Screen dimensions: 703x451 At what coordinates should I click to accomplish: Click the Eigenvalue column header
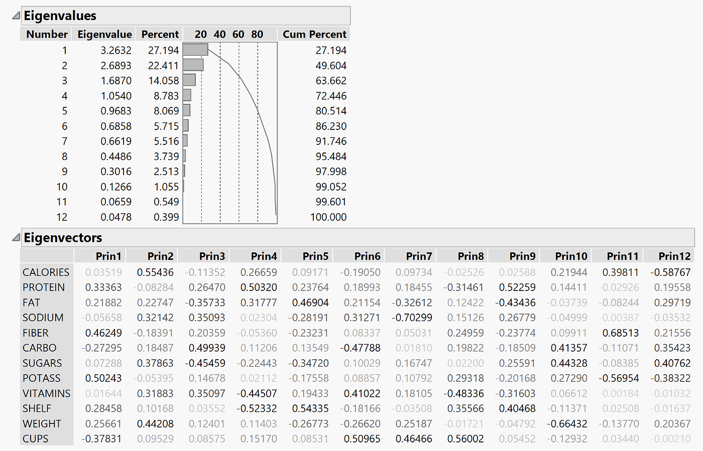[104, 34]
